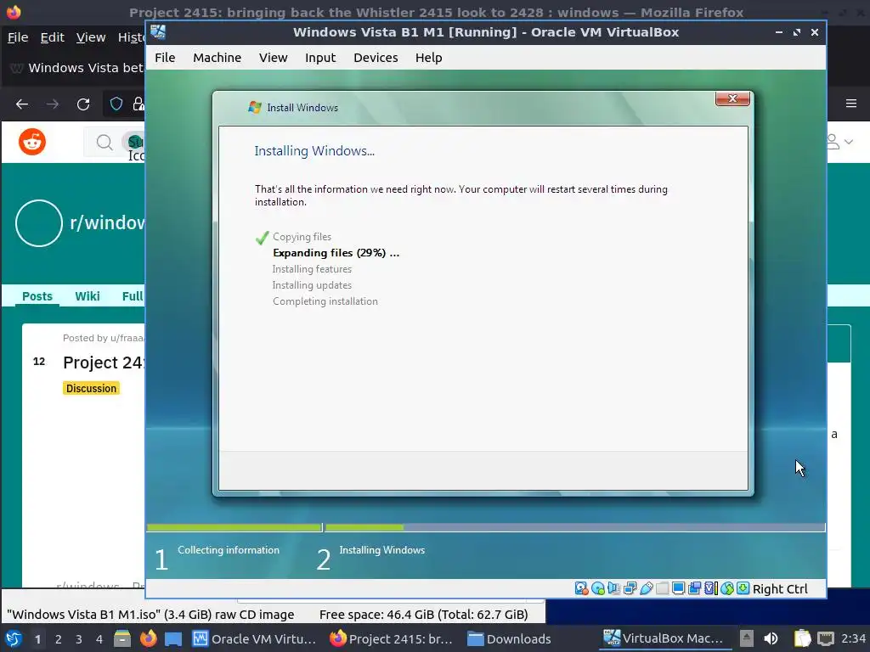Click the Discussion flair tag on the post
870x652 pixels.
(x=91, y=388)
